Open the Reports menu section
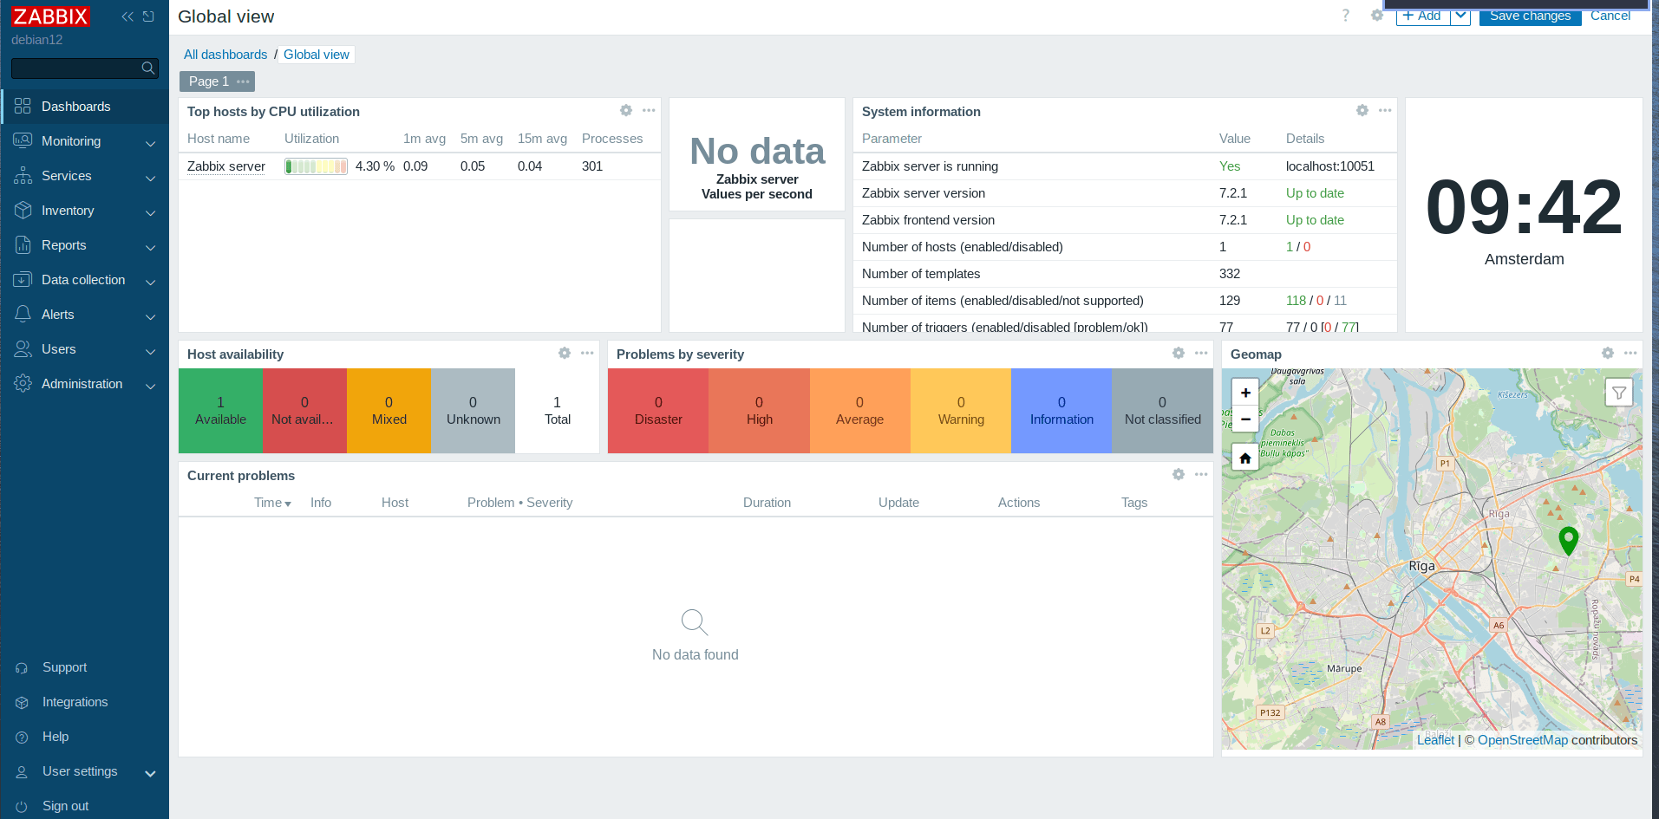 pyautogui.click(x=85, y=245)
